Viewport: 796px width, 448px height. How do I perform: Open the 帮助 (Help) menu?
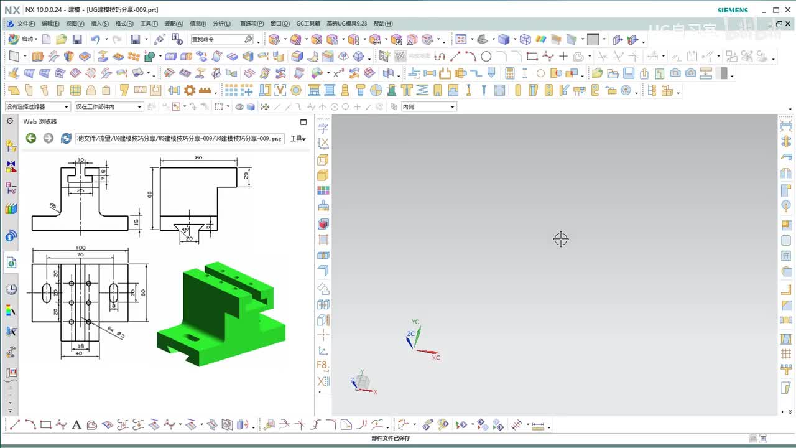point(383,24)
